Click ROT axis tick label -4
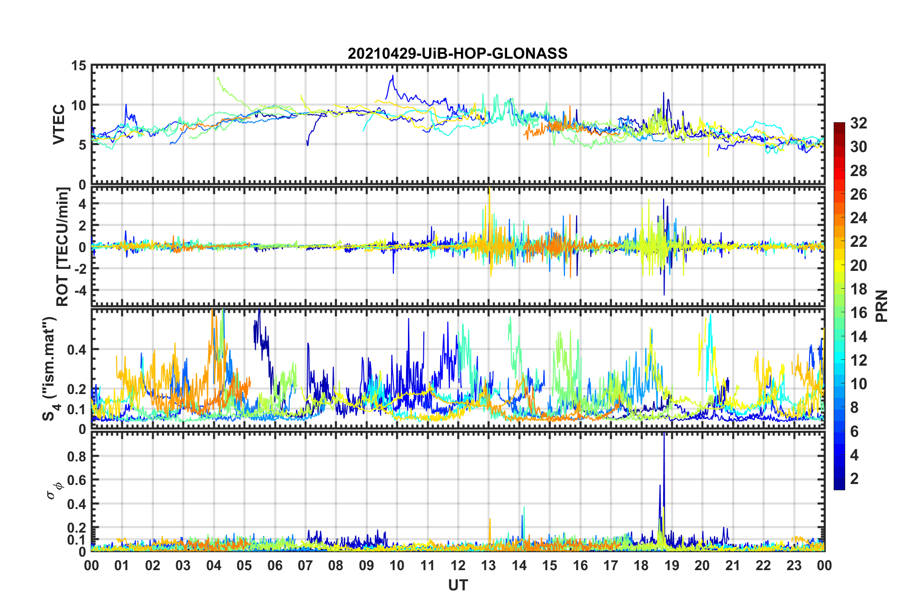This screenshot has width=916, height=612. pos(81,290)
